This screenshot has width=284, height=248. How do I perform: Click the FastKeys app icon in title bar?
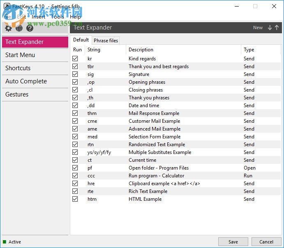pyautogui.click(x=7, y=6)
